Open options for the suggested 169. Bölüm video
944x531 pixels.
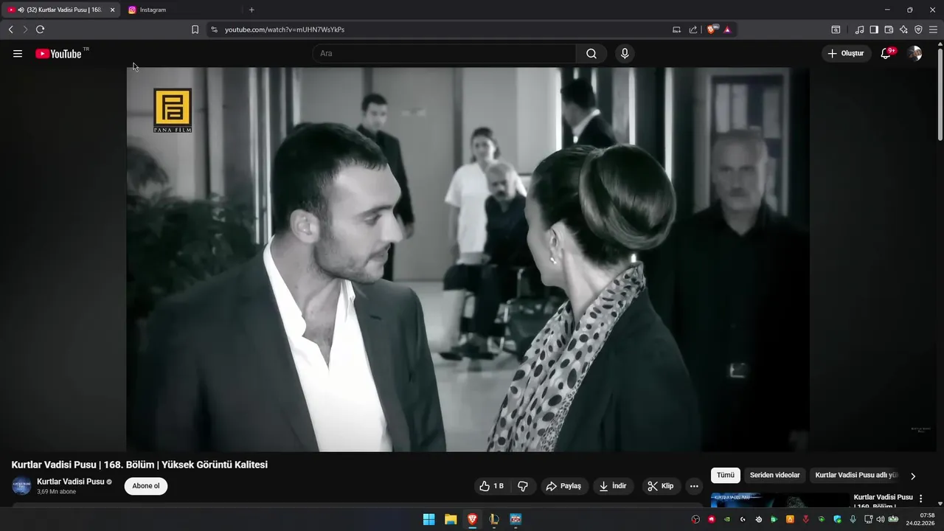(920, 499)
